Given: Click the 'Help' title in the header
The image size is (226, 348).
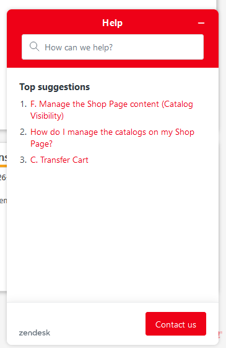Looking at the screenshot, I should [112, 23].
